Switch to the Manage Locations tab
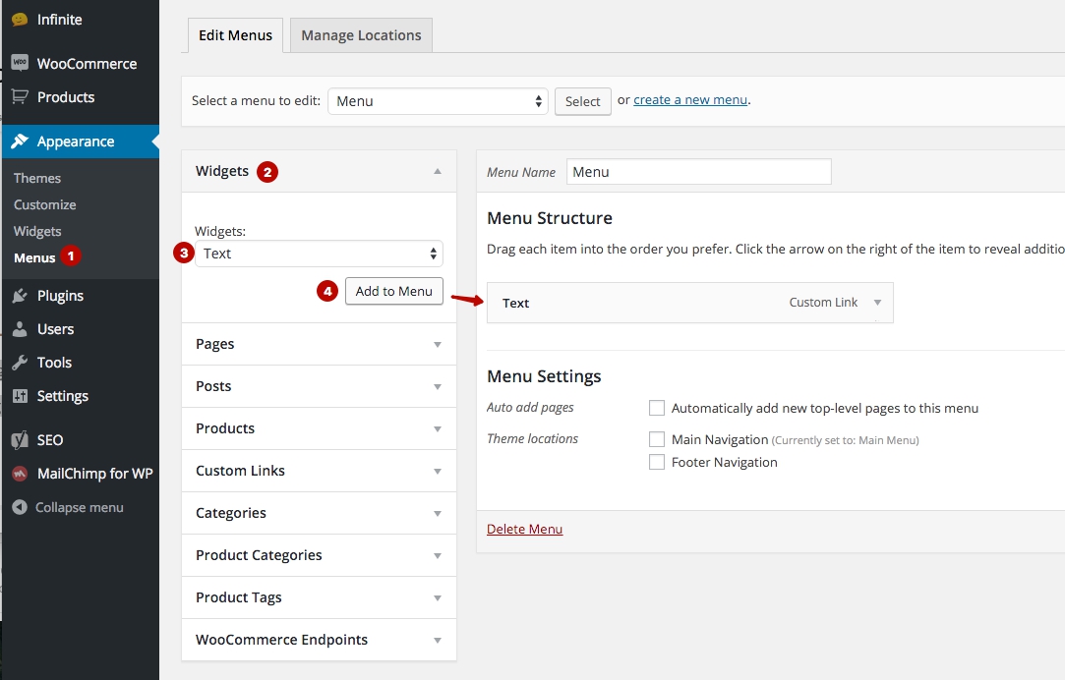 [361, 35]
